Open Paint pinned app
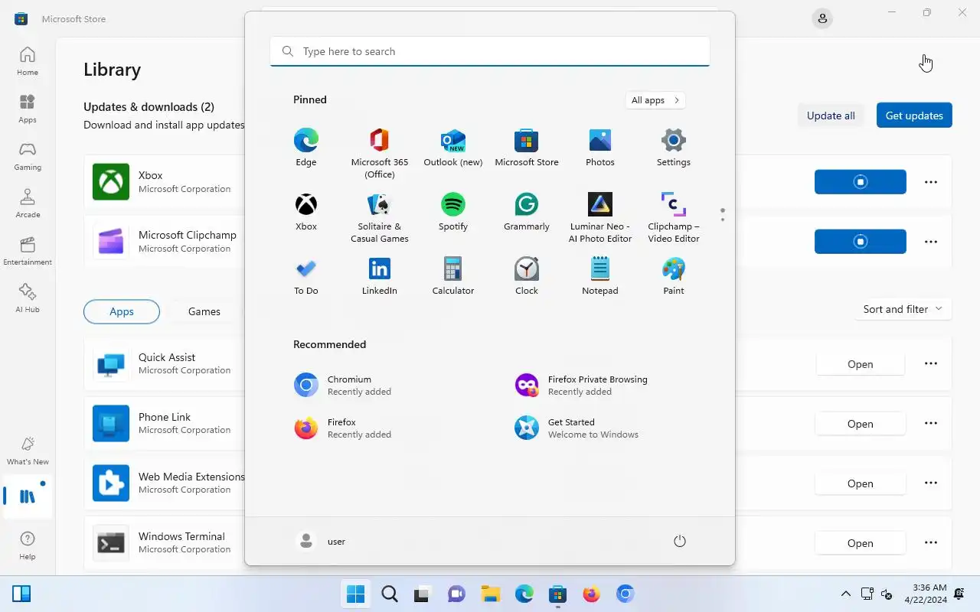Screen dimensions: 980x612 [674, 275]
